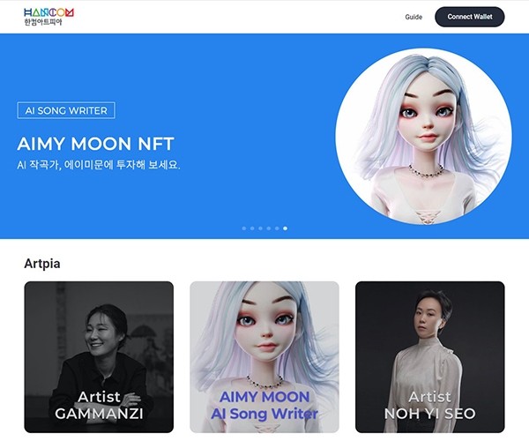Viewport: 529px width, 441px height.
Task: Click the Hancom Artpia logo
Action: (x=48, y=17)
